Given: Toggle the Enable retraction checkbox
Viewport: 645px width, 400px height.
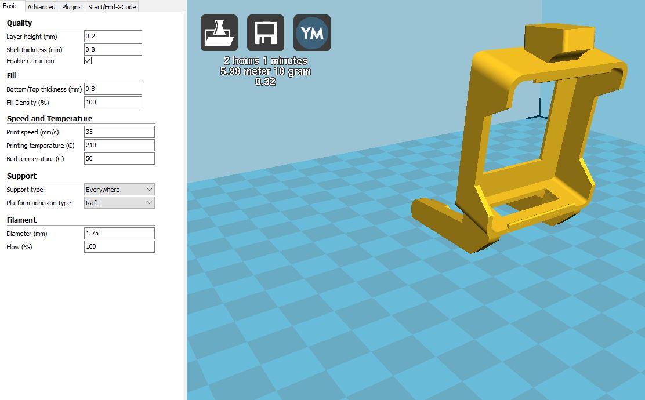Looking at the screenshot, I should (88, 61).
